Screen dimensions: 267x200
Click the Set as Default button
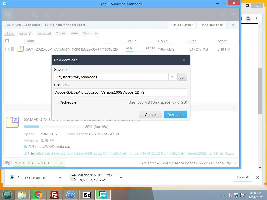click(x=182, y=25)
